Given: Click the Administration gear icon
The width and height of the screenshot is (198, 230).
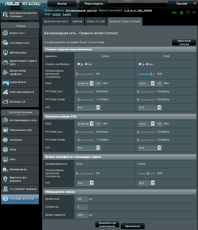Looking at the screenshot, I should [x=5, y=179].
